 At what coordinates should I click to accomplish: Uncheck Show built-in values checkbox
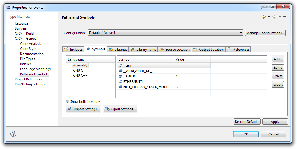[68, 102]
